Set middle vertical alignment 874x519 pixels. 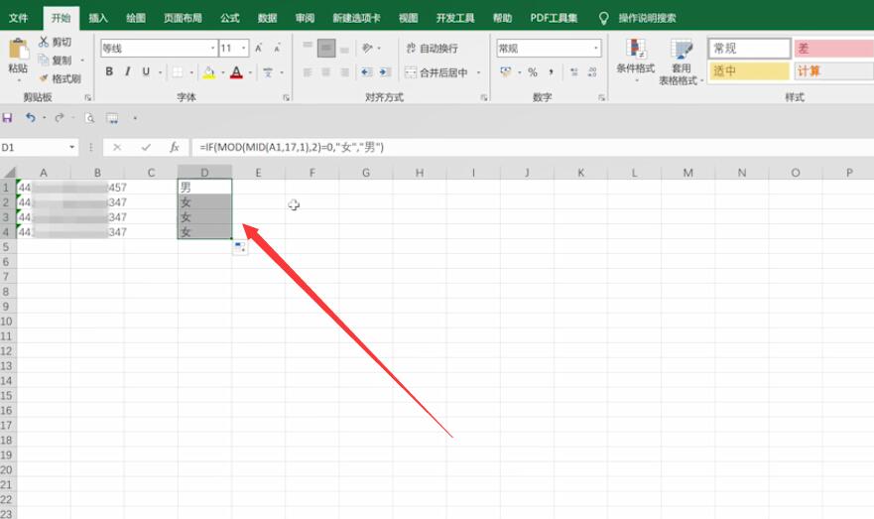pyautogui.click(x=326, y=48)
